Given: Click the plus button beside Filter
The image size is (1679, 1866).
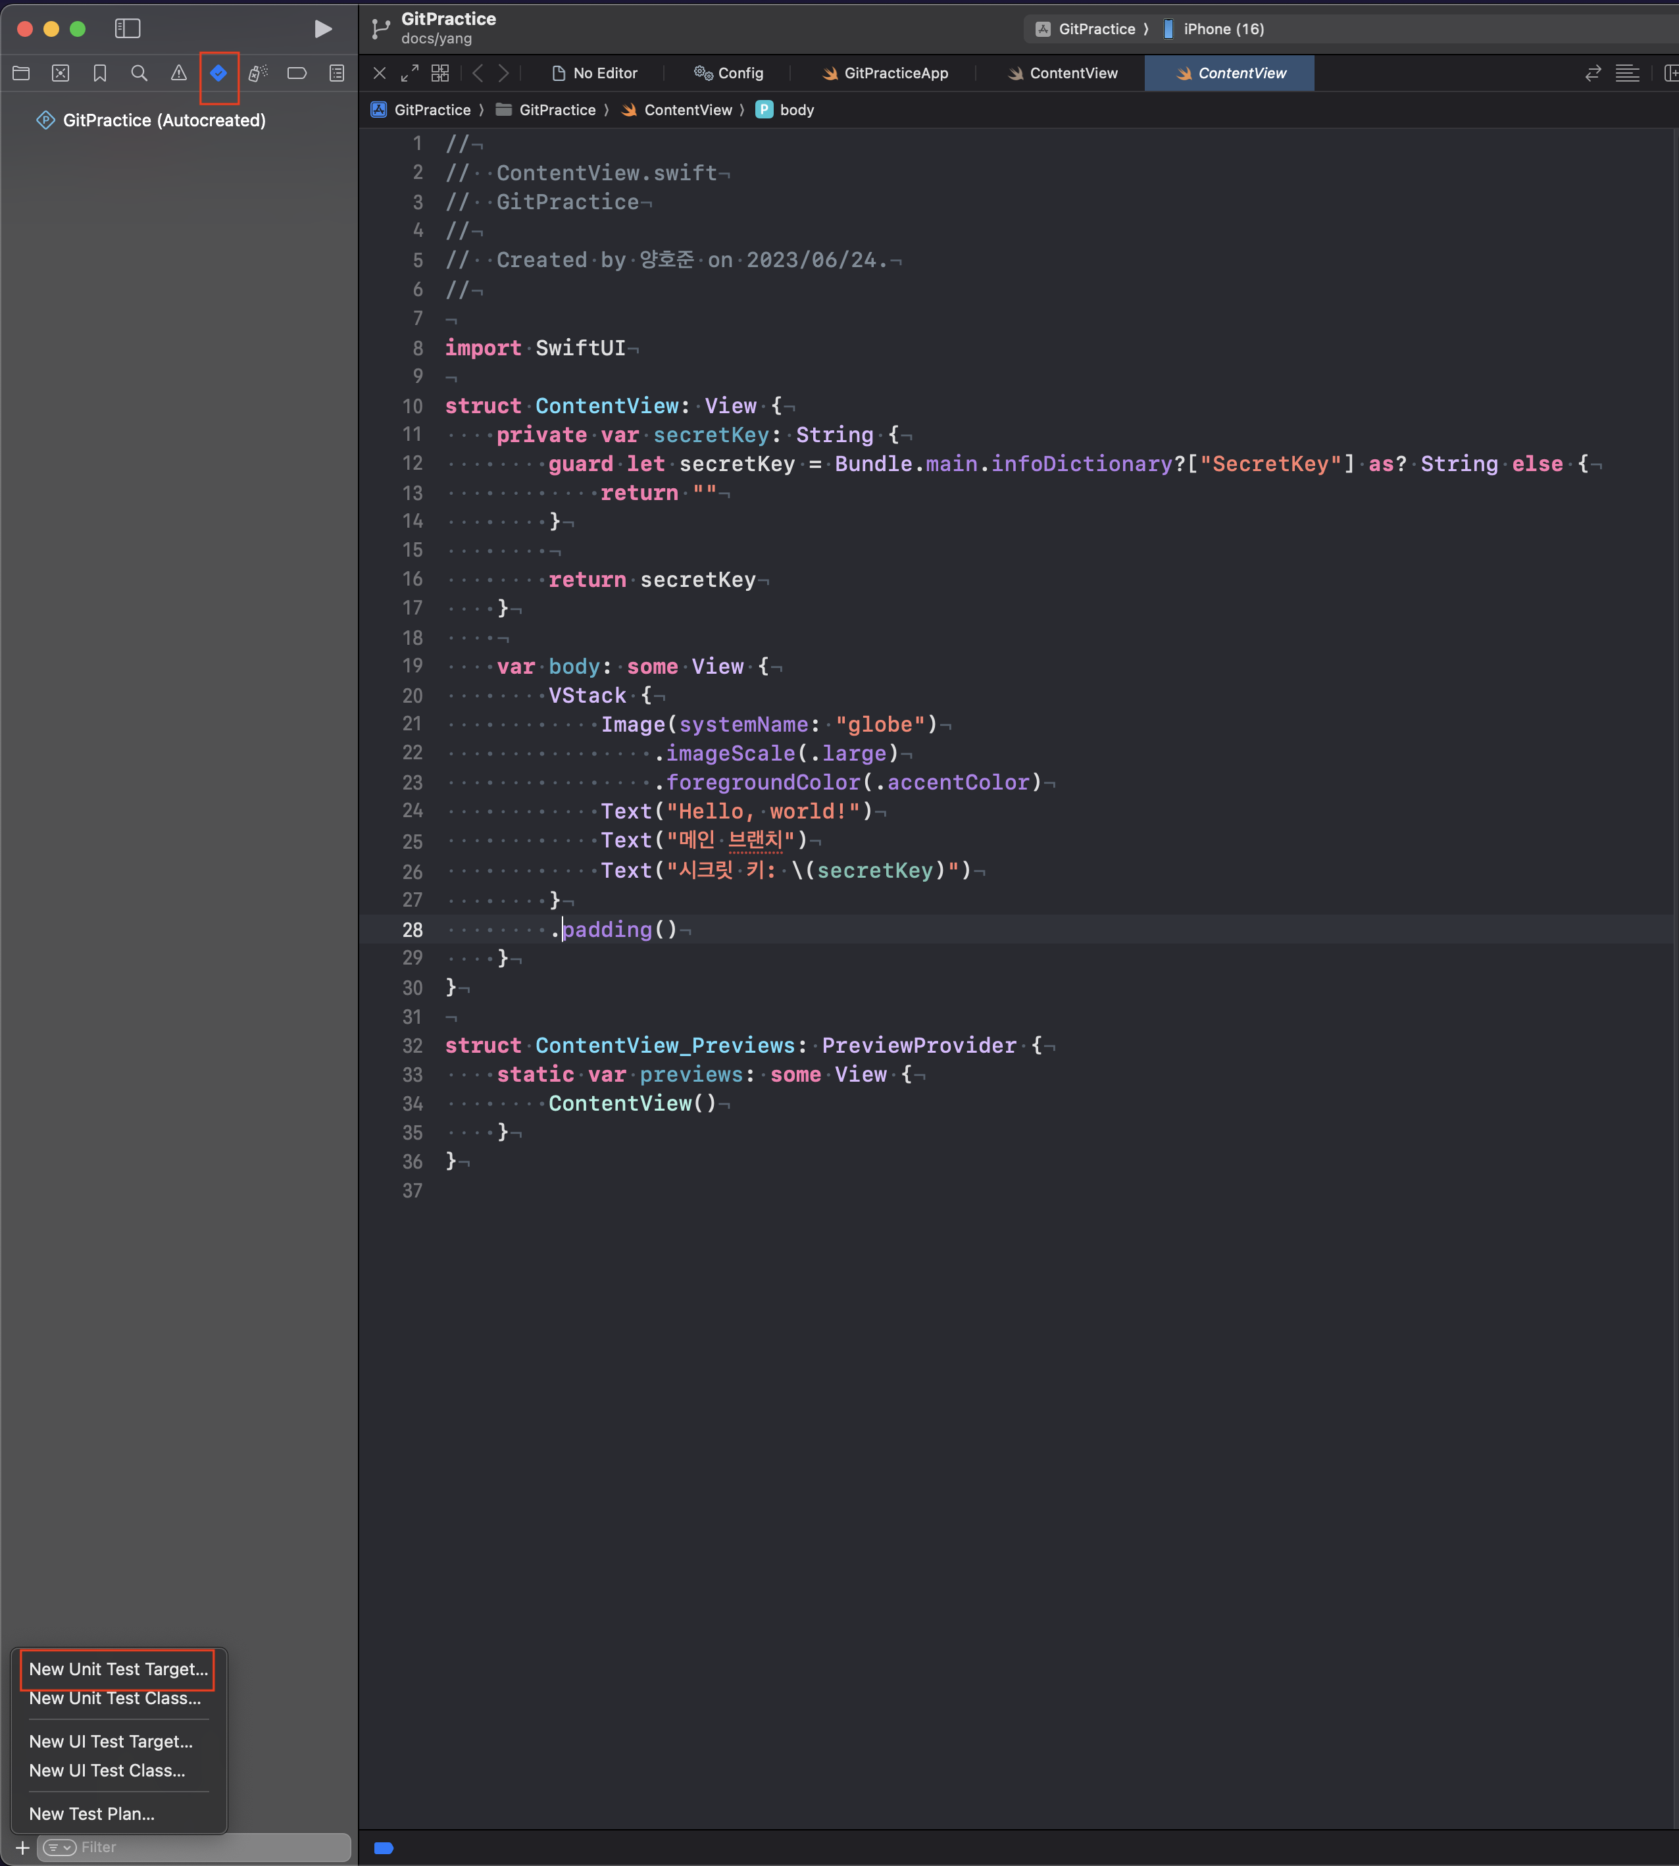Looking at the screenshot, I should [x=22, y=1848].
